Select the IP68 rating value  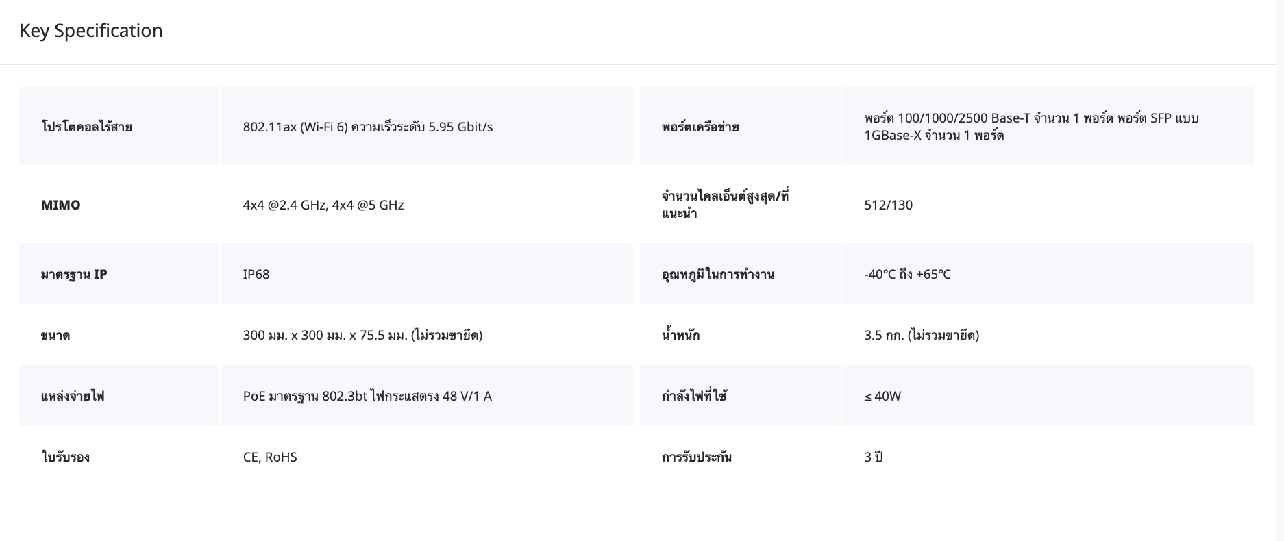tap(256, 274)
